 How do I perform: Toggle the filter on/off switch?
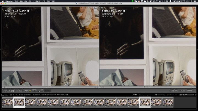tap(196, 95)
